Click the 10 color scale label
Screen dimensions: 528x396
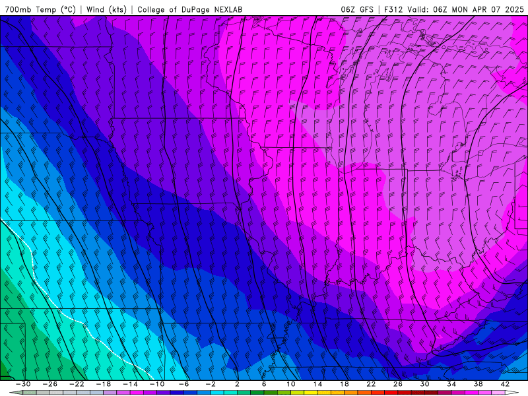[291, 384]
